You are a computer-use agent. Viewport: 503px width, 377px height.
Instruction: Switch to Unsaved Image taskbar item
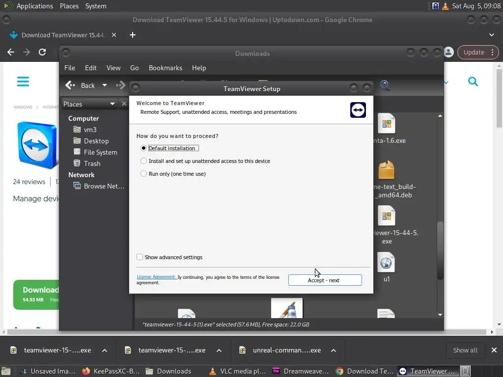pyautogui.click(x=48, y=371)
